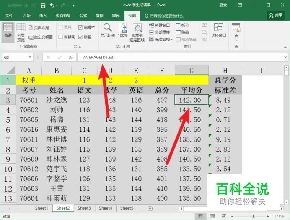Viewport: 290px width, 220px height.
Task: Click horizontal scrollbar left arrow
Action: (x=181, y=209)
